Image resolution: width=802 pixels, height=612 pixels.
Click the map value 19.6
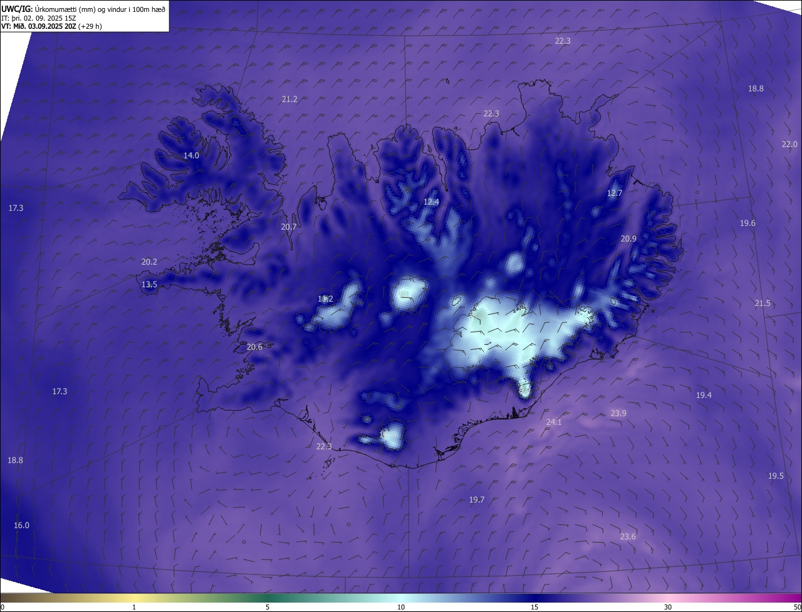tap(747, 223)
